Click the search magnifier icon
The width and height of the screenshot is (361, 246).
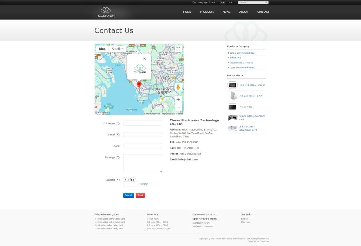pos(266,2)
